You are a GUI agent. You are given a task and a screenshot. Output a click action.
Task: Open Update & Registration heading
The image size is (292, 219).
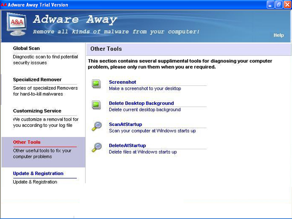(x=38, y=174)
